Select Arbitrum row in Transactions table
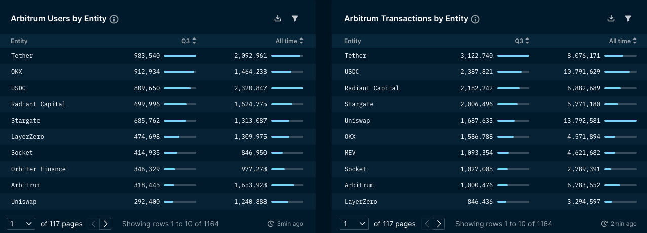The width and height of the screenshot is (647, 233). 489,185
